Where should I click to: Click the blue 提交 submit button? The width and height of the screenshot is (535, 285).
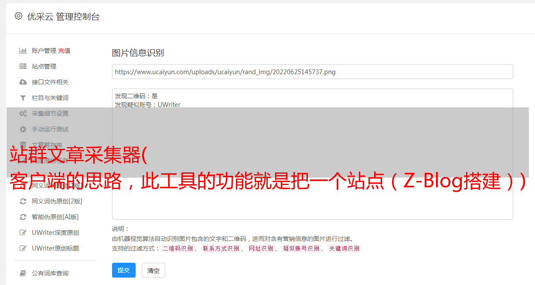point(124,270)
